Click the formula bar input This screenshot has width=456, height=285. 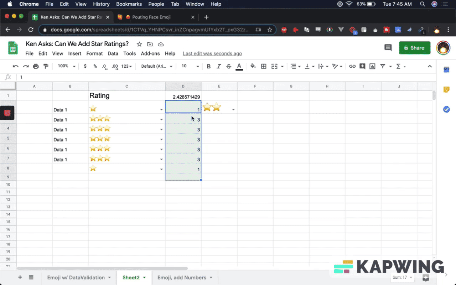click(226, 77)
